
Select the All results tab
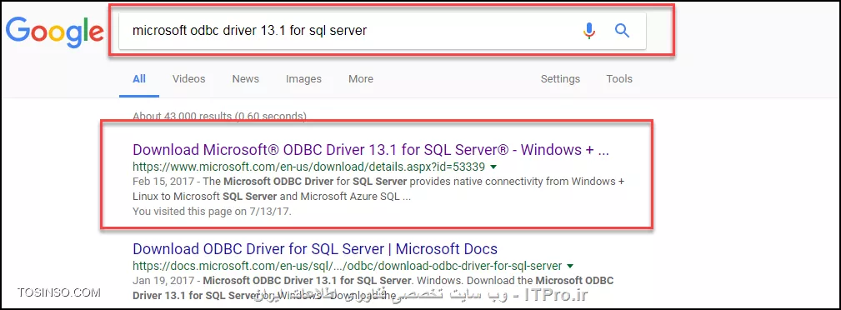click(139, 79)
